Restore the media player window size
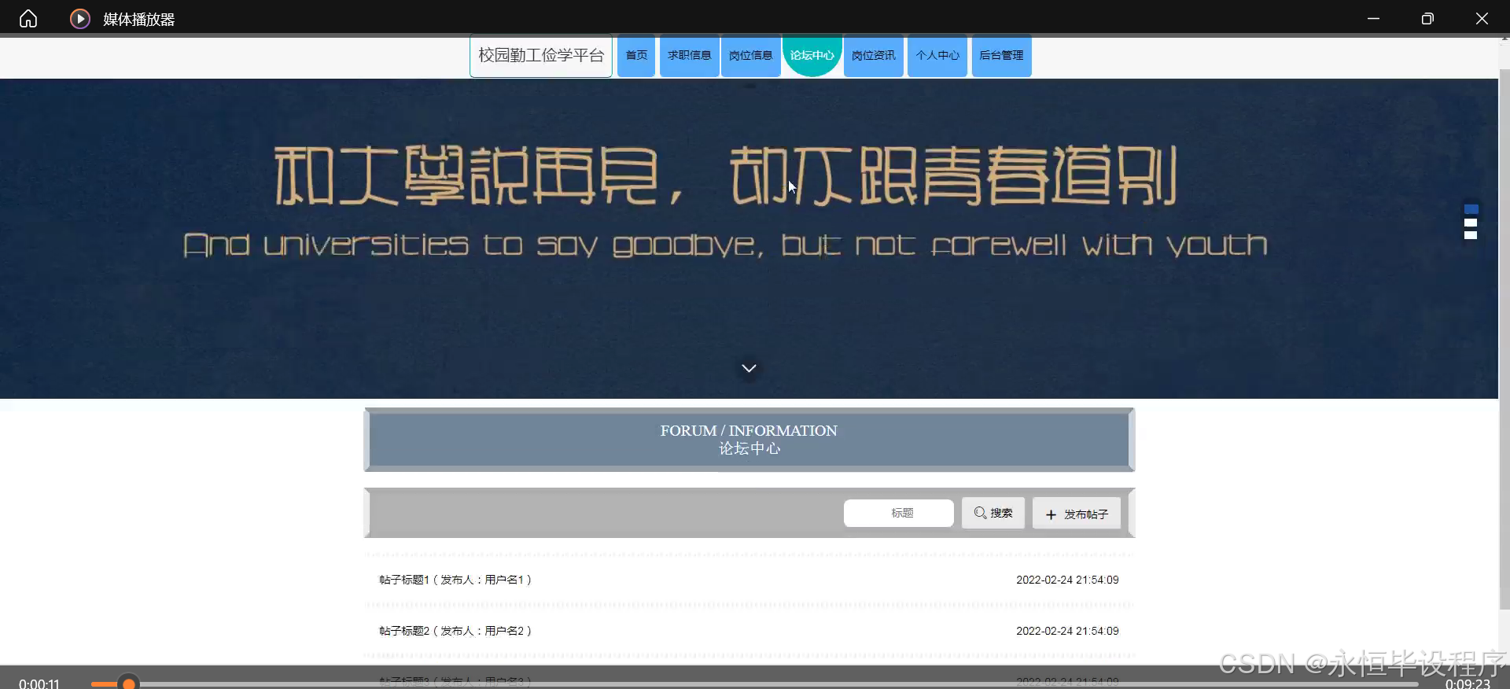The height and width of the screenshot is (689, 1510). coord(1427,18)
